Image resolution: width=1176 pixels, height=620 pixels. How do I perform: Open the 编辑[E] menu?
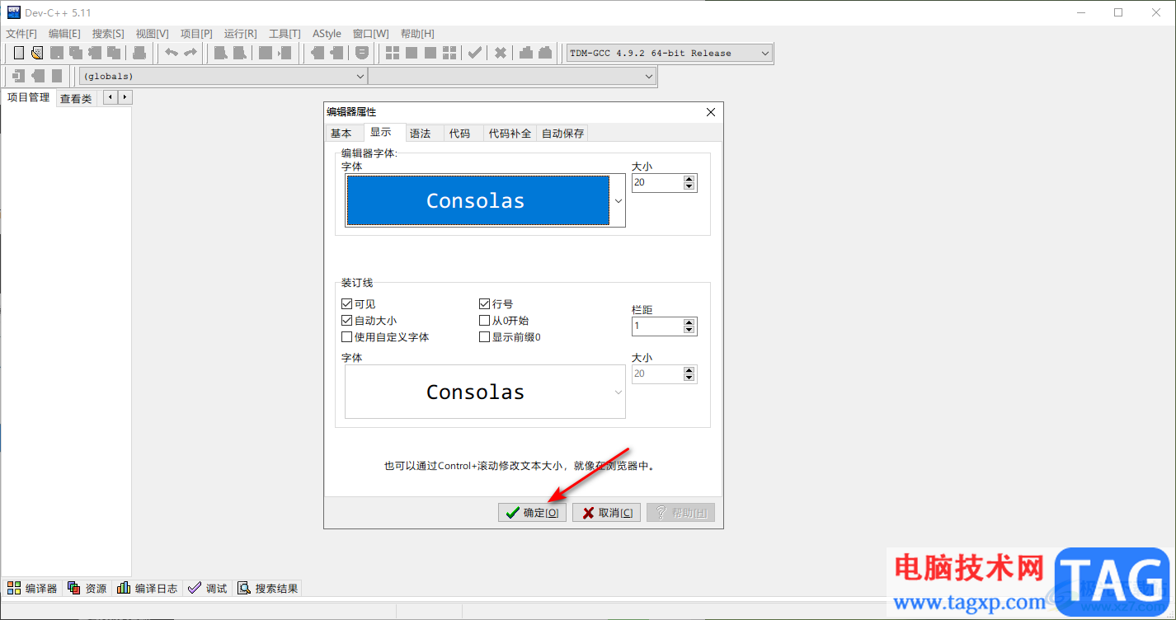64,34
